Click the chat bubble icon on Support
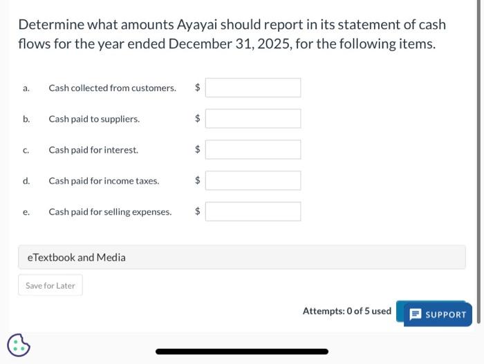The height and width of the screenshot is (364, 484). 416,314
